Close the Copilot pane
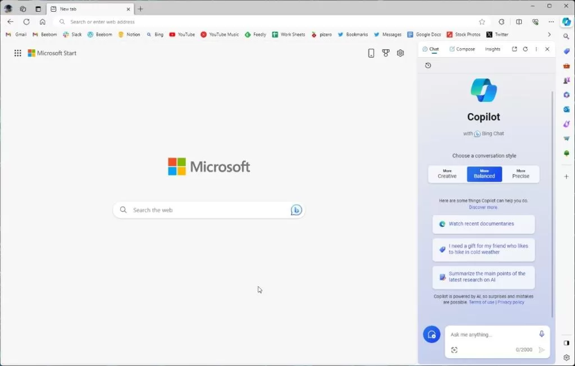575x366 pixels. pyautogui.click(x=547, y=49)
